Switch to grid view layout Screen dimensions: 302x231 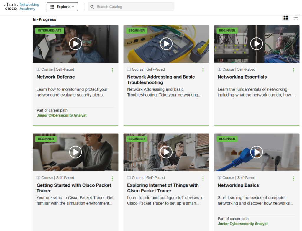[x=285, y=18]
